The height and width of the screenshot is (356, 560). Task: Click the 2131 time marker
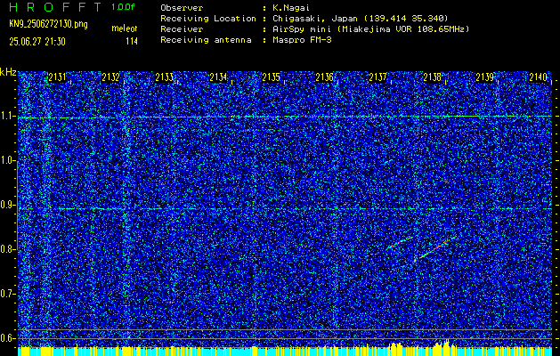click(x=57, y=77)
